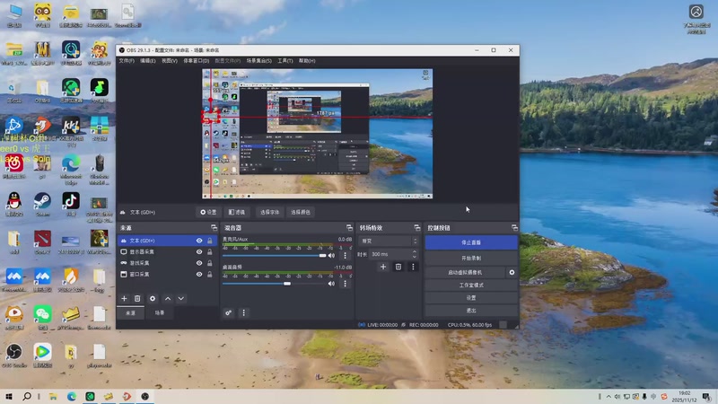
Task: Toggle visibility of 游戏采集 source
Action: point(199,263)
